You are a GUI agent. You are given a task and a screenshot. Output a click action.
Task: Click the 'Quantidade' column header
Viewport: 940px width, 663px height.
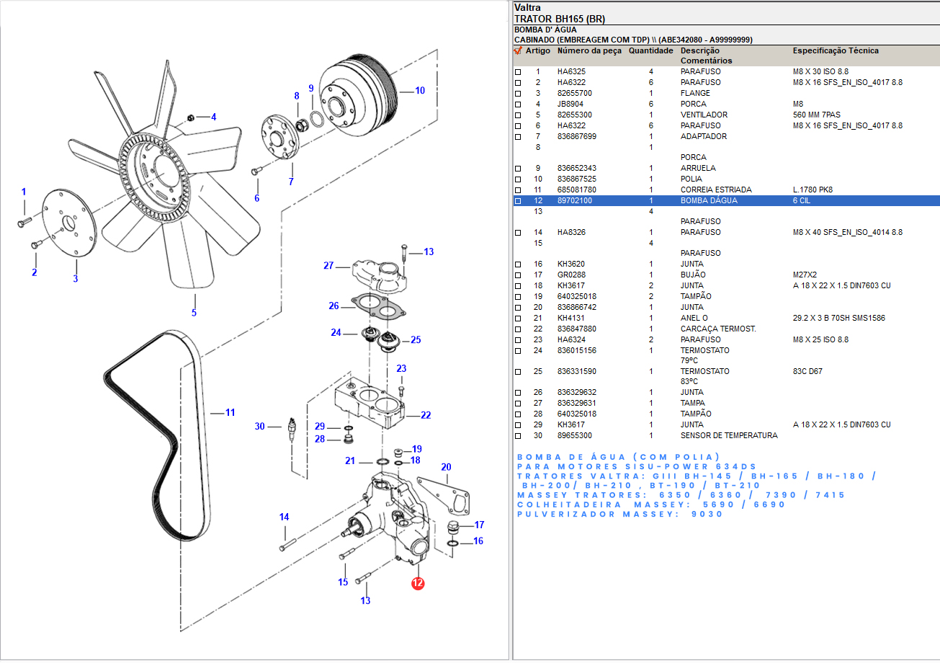pyautogui.click(x=650, y=51)
